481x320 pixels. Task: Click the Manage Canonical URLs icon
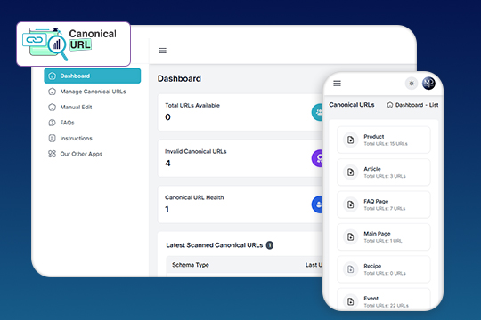[53, 92]
